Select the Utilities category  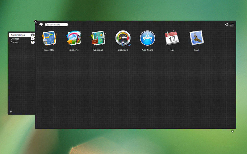22,39
